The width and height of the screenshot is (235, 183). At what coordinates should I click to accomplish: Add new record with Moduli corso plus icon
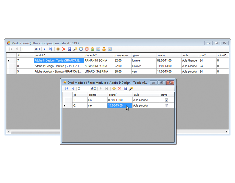click(58, 49)
